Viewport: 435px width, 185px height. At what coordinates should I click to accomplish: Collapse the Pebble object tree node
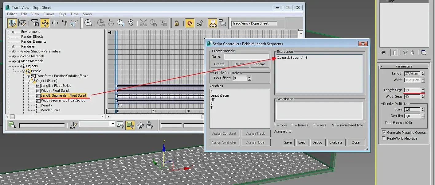(23, 71)
